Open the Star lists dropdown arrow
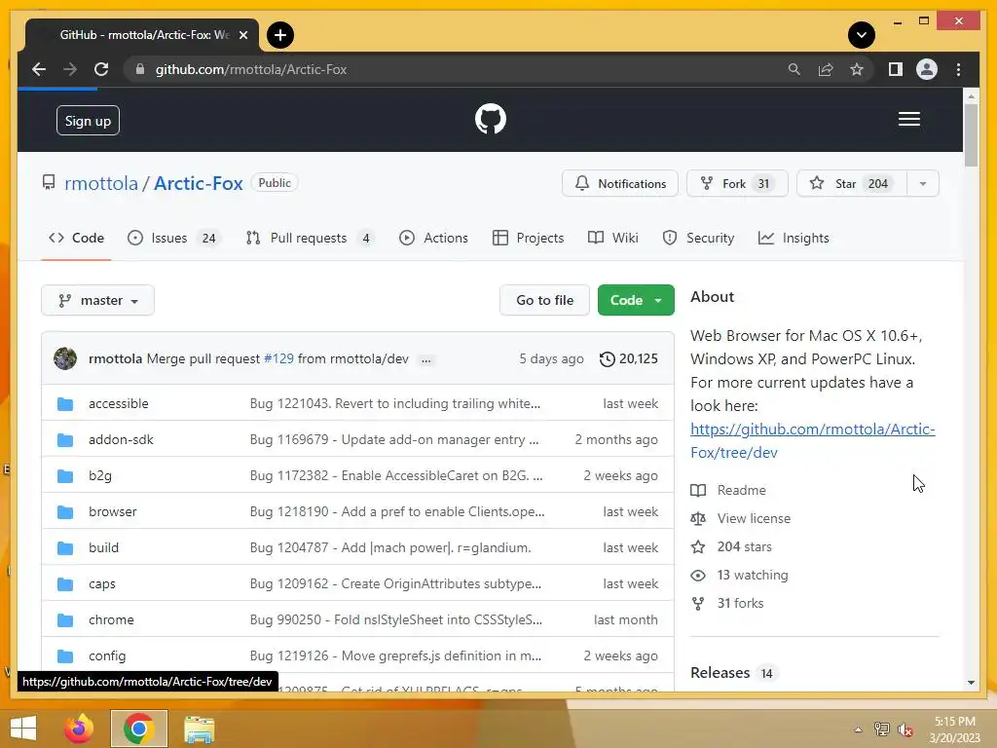The width and height of the screenshot is (997, 748). [x=923, y=184]
